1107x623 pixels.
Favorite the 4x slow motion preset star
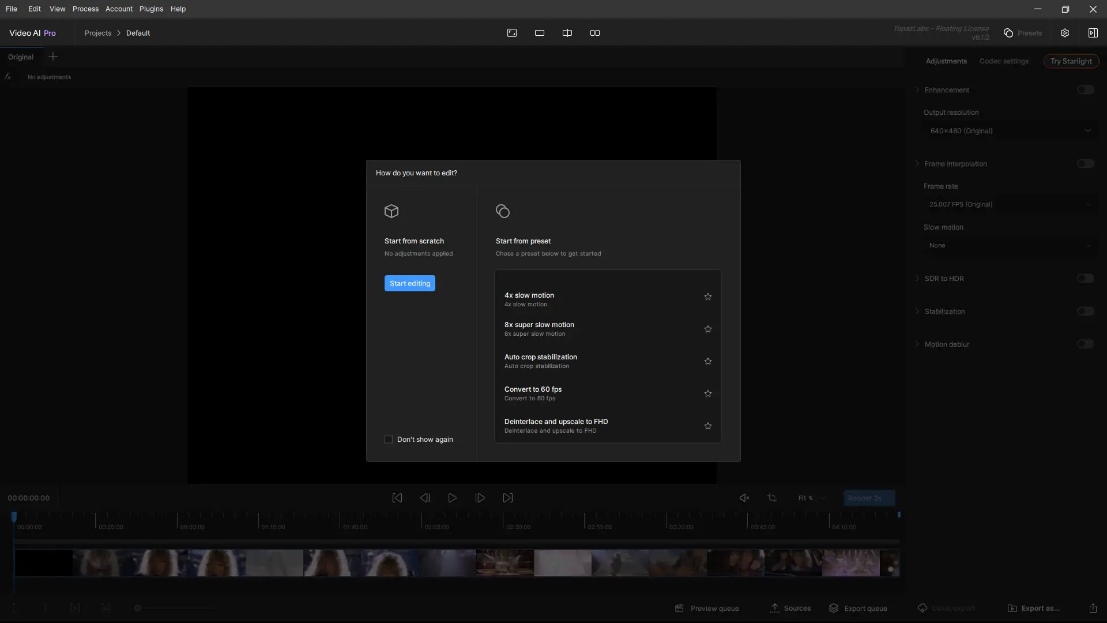click(707, 297)
